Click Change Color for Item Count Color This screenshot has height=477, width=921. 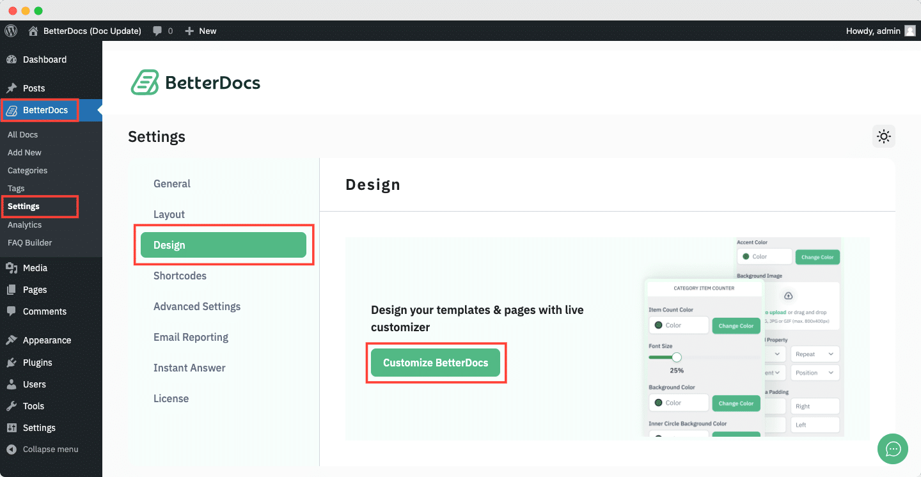(736, 325)
